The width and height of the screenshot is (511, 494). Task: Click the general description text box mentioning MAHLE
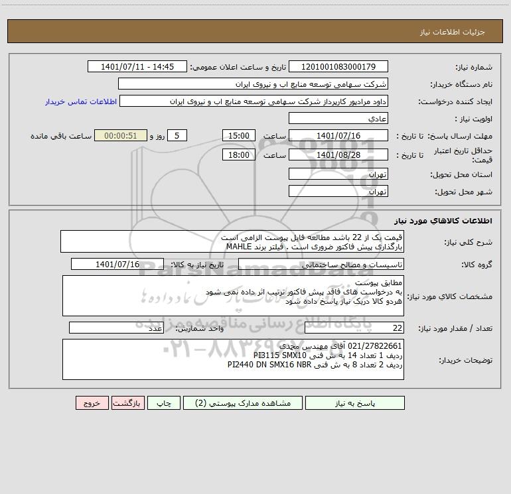232,241
